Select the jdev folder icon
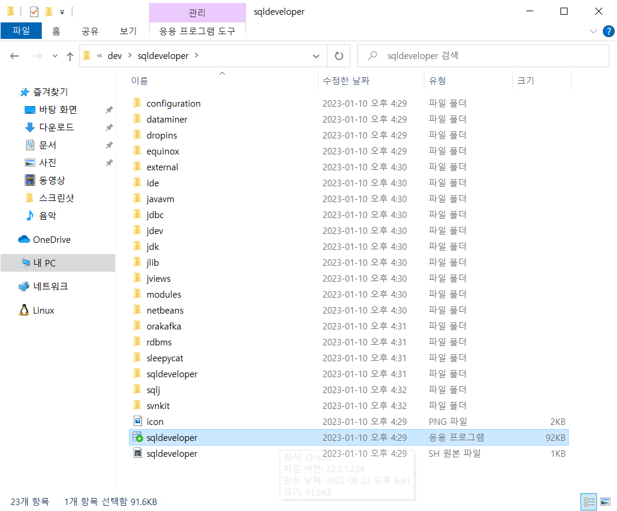This screenshot has height=511, width=617. coord(137,230)
